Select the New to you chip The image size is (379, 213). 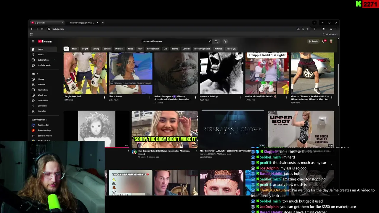(231, 49)
